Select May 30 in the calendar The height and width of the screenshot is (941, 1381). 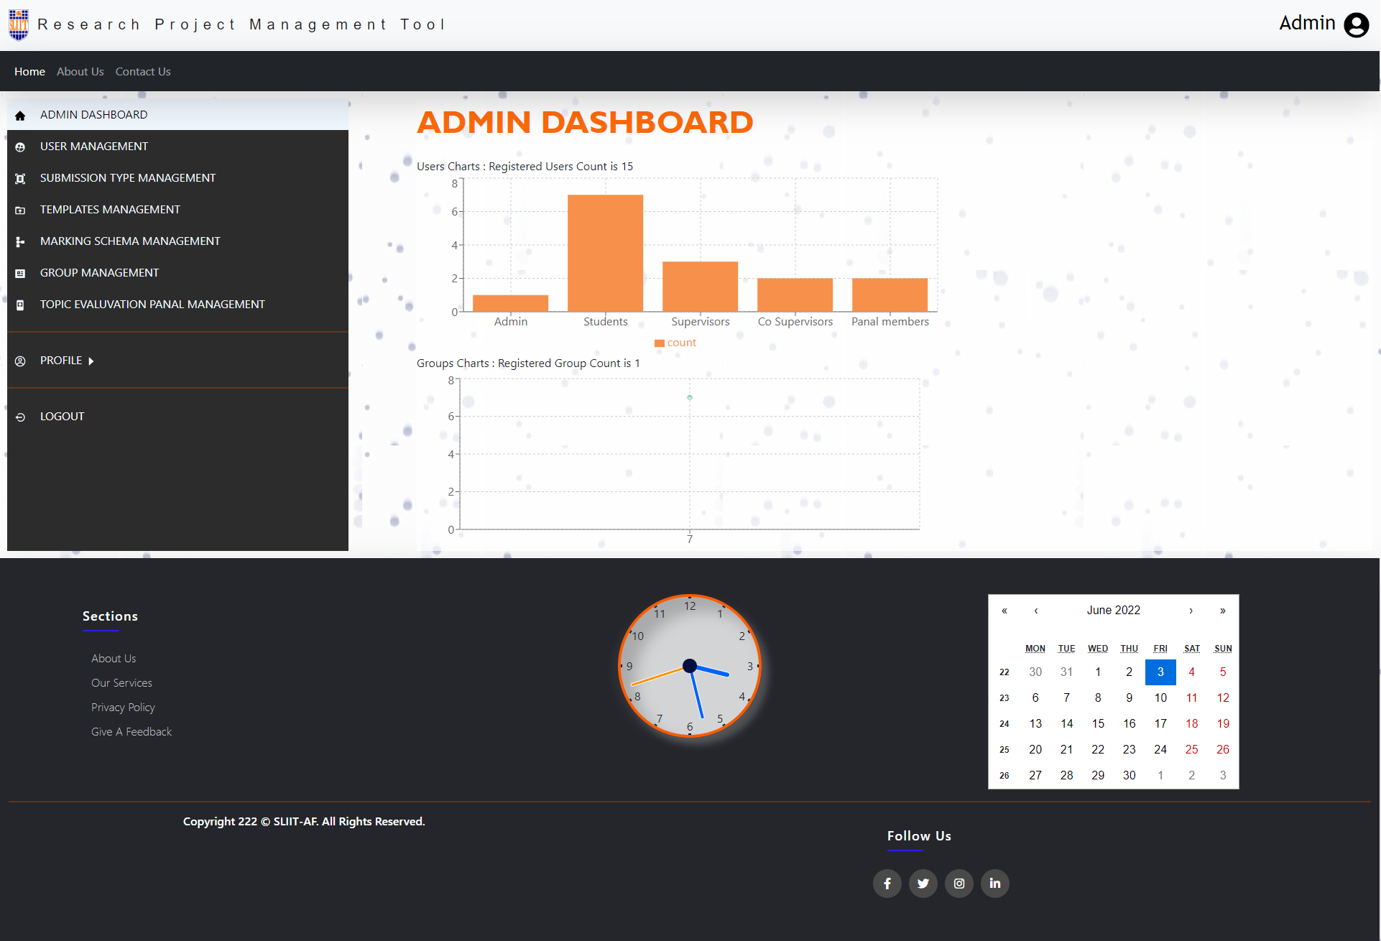click(x=1035, y=672)
